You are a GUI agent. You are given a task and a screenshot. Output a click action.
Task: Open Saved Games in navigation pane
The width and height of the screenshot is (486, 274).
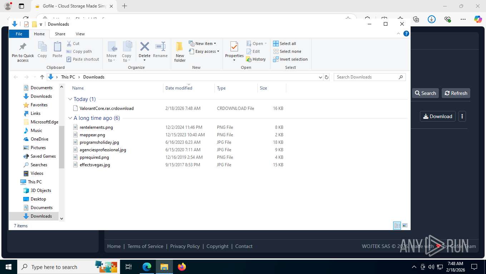(43, 156)
